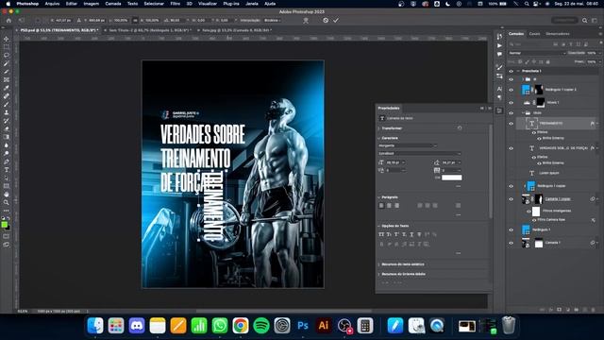Click the Small Caps text option icon
The width and height of the screenshot is (604, 340).
click(x=389, y=234)
